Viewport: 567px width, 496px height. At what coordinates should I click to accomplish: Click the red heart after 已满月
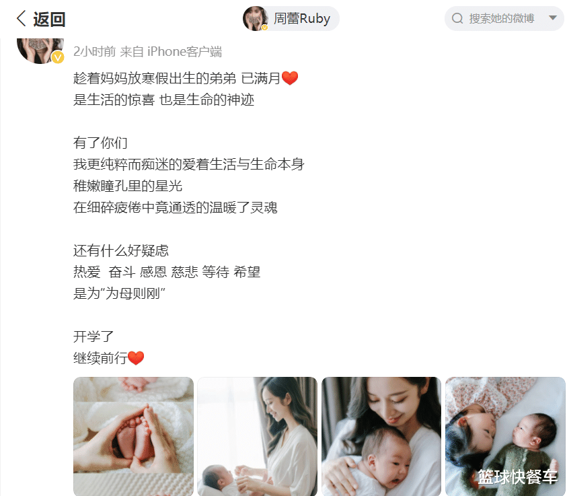290,78
